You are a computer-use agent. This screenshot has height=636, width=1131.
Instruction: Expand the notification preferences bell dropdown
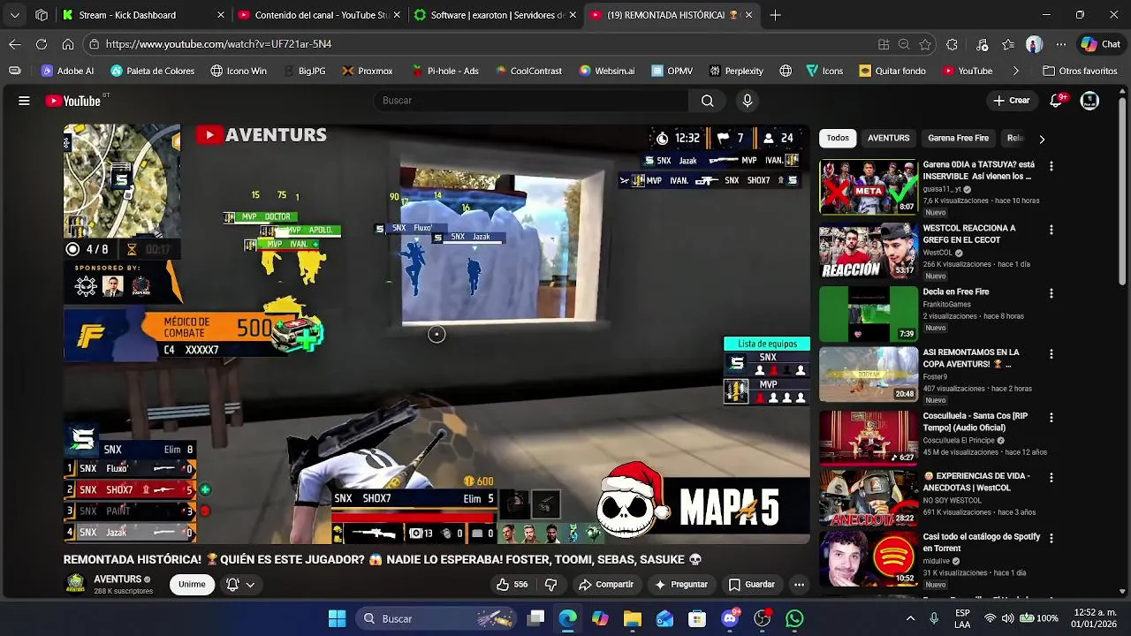click(240, 584)
